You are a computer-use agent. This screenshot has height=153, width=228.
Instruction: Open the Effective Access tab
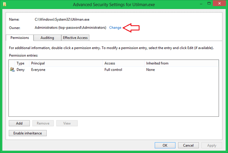point(75,38)
